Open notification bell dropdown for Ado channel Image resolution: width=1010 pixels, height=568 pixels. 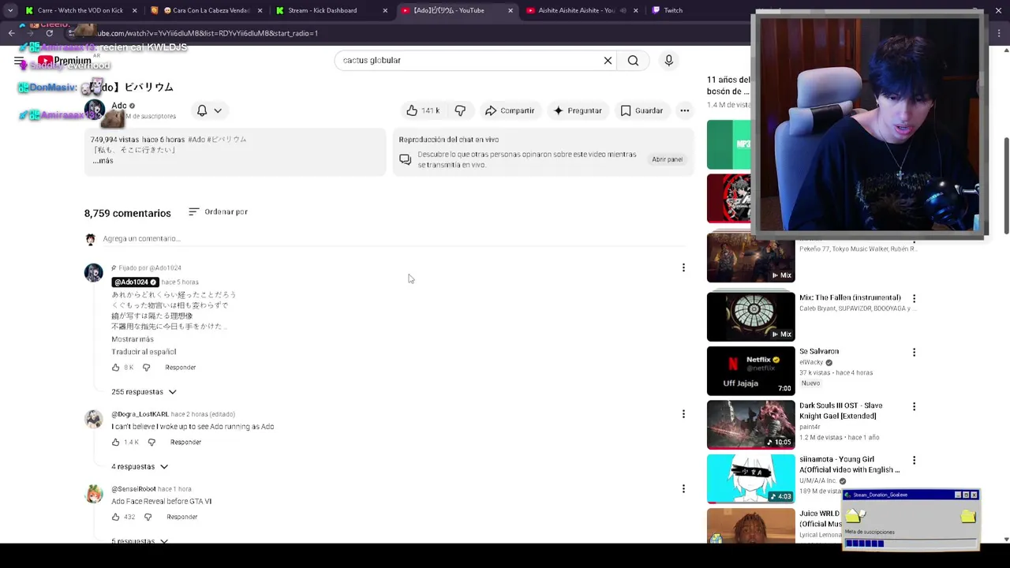click(x=209, y=110)
